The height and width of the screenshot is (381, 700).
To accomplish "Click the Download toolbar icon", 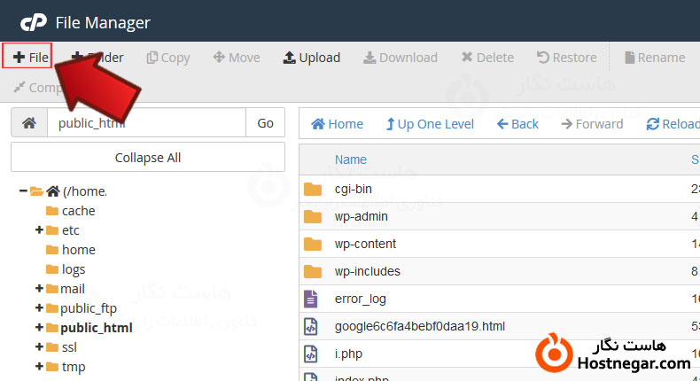I will pyautogui.click(x=400, y=58).
